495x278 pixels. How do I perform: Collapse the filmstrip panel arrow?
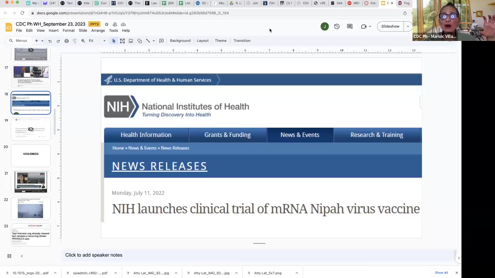coord(22,256)
